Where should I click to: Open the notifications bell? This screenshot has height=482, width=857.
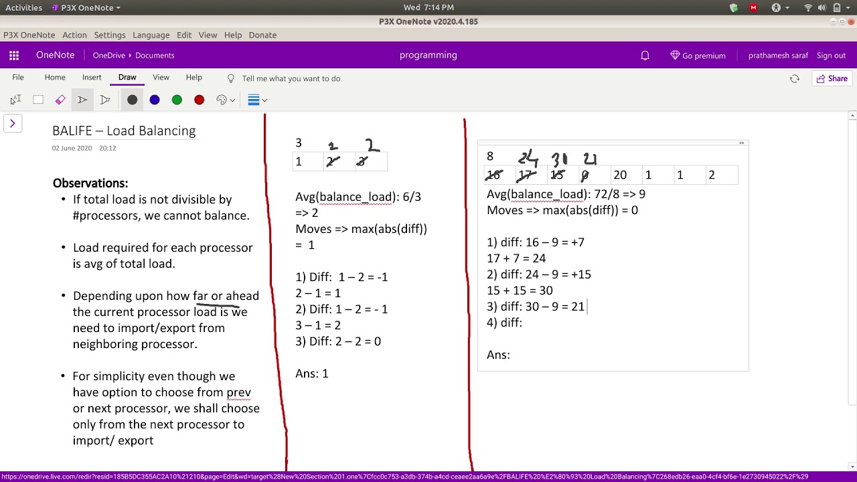point(645,56)
